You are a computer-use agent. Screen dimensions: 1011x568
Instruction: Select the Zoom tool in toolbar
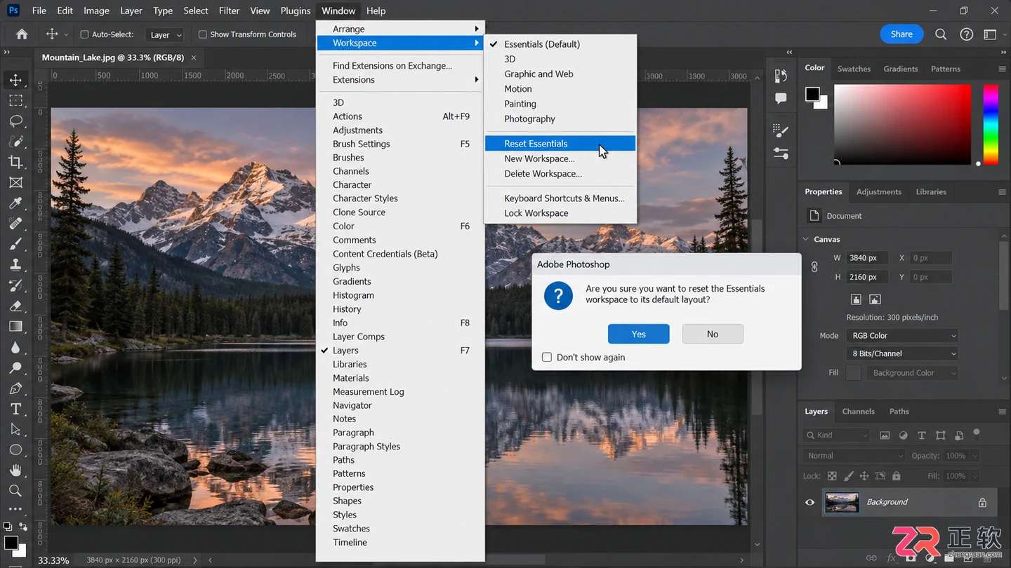click(x=15, y=491)
